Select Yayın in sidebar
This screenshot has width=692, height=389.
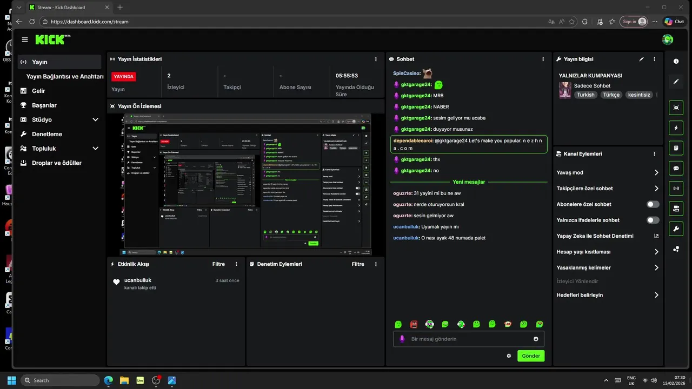click(x=59, y=62)
